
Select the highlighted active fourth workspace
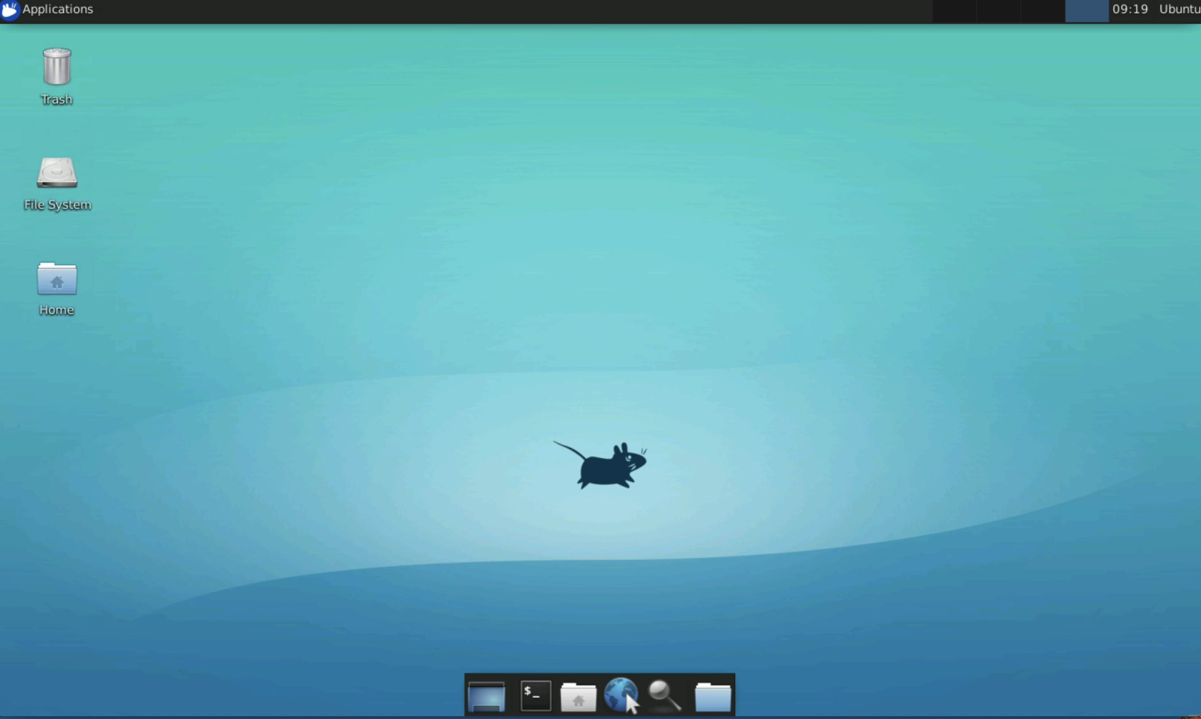1086,11
